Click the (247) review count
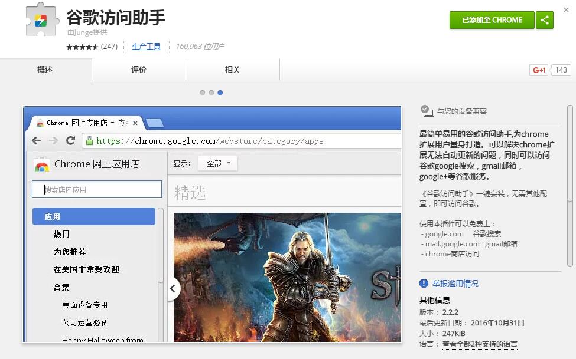Image resolution: width=576 pixels, height=359 pixels. pos(109,47)
